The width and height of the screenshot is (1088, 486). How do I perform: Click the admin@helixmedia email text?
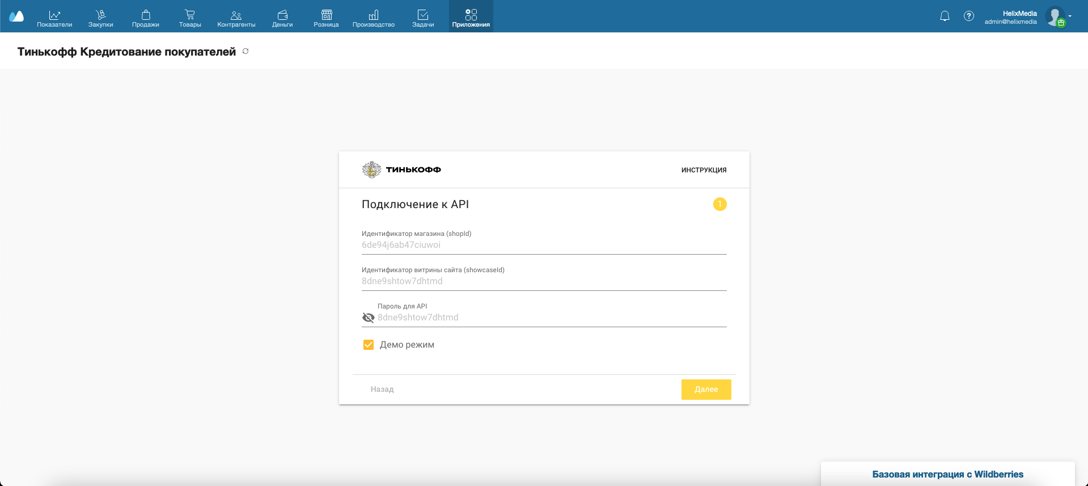click(1011, 22)
